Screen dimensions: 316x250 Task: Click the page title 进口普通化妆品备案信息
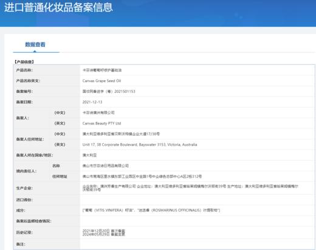(58, 7)
